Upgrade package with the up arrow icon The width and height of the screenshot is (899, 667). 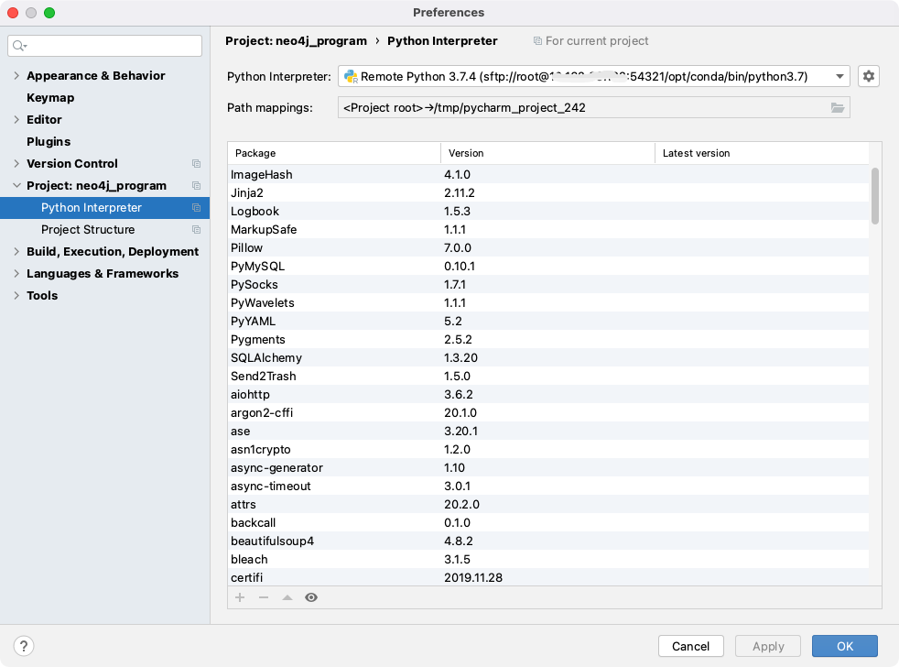[x=287, y=597]
